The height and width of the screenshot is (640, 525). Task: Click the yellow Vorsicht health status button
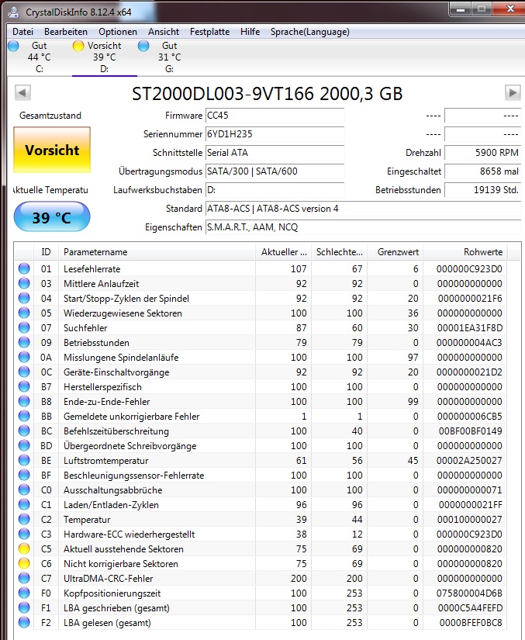[52, 150]
